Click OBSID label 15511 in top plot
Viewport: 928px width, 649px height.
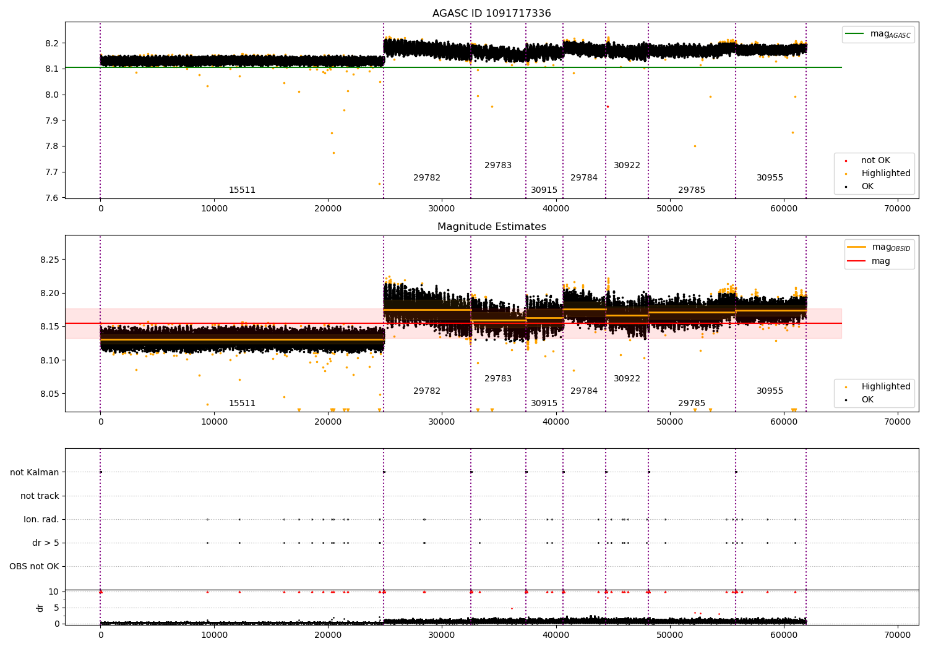pyautogui.click(x=242, y=190)
